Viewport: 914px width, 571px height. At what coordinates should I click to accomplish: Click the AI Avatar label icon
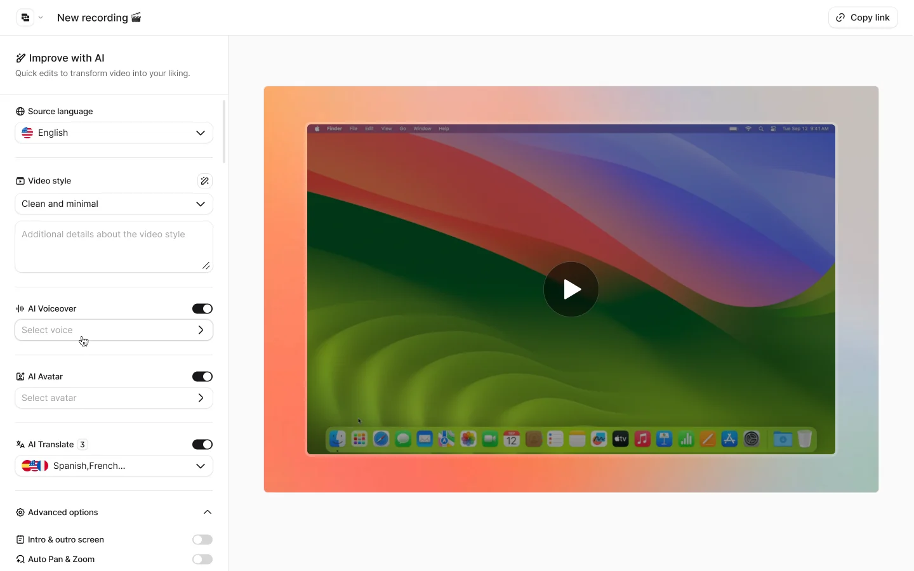(x=20, y=377)
